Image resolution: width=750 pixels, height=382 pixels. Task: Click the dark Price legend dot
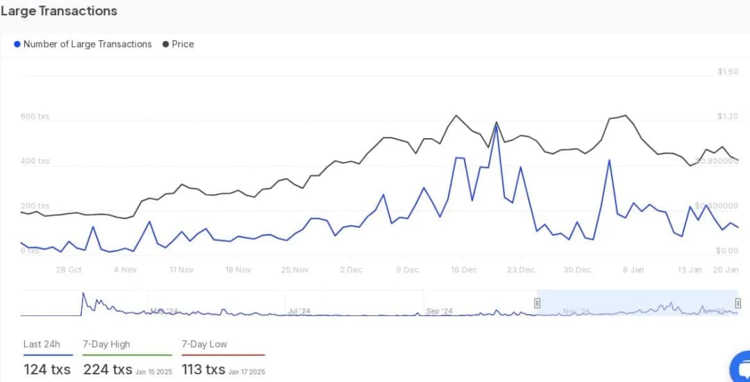pos(166,44)
